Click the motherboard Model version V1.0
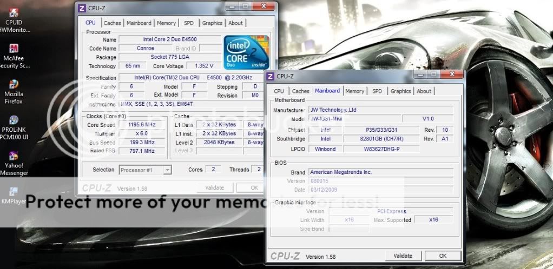This screenshot has width=553, height=269. pyautogui.click(x=428, y=119)
